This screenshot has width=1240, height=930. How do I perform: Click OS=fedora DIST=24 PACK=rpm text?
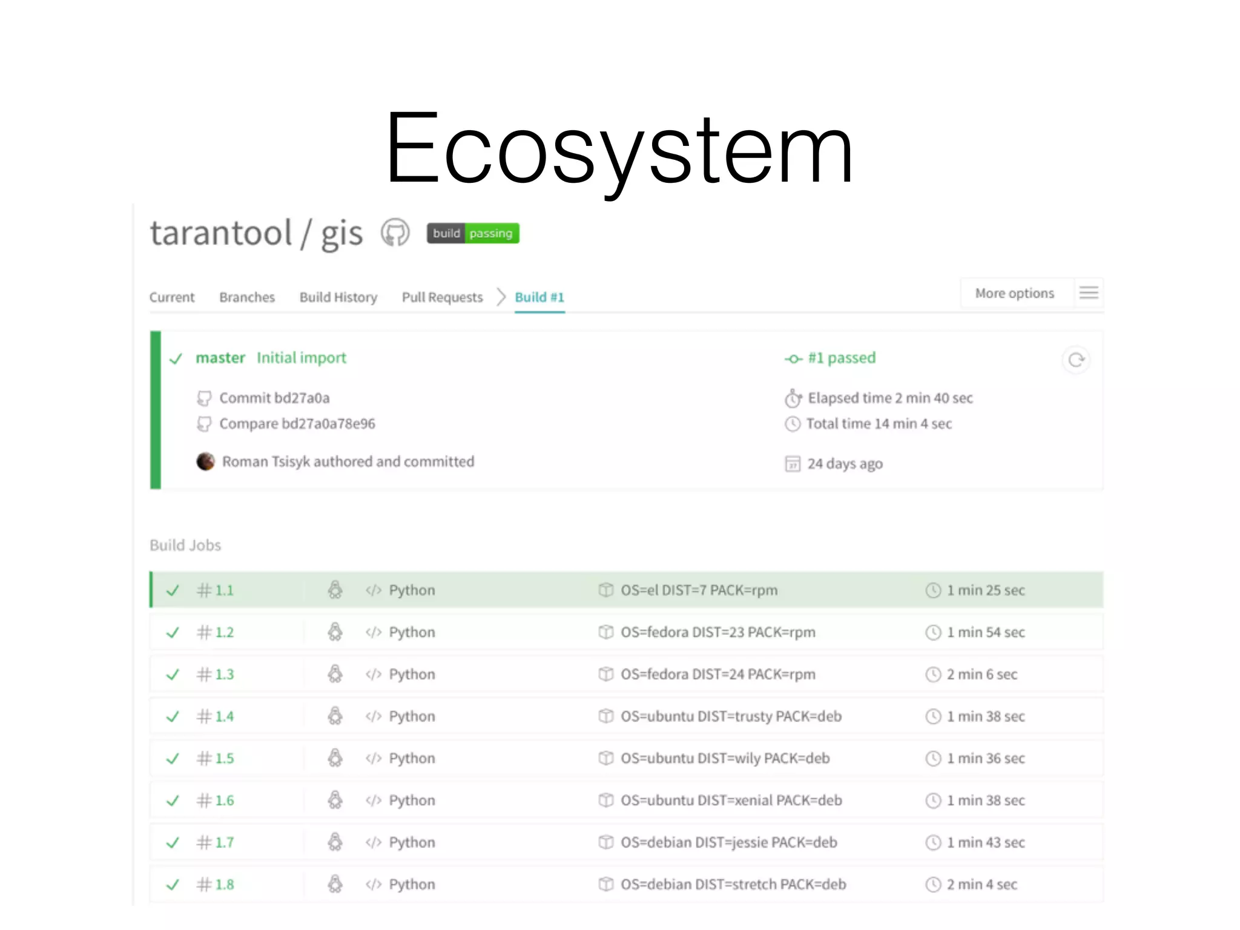click(x=718, y=674)
